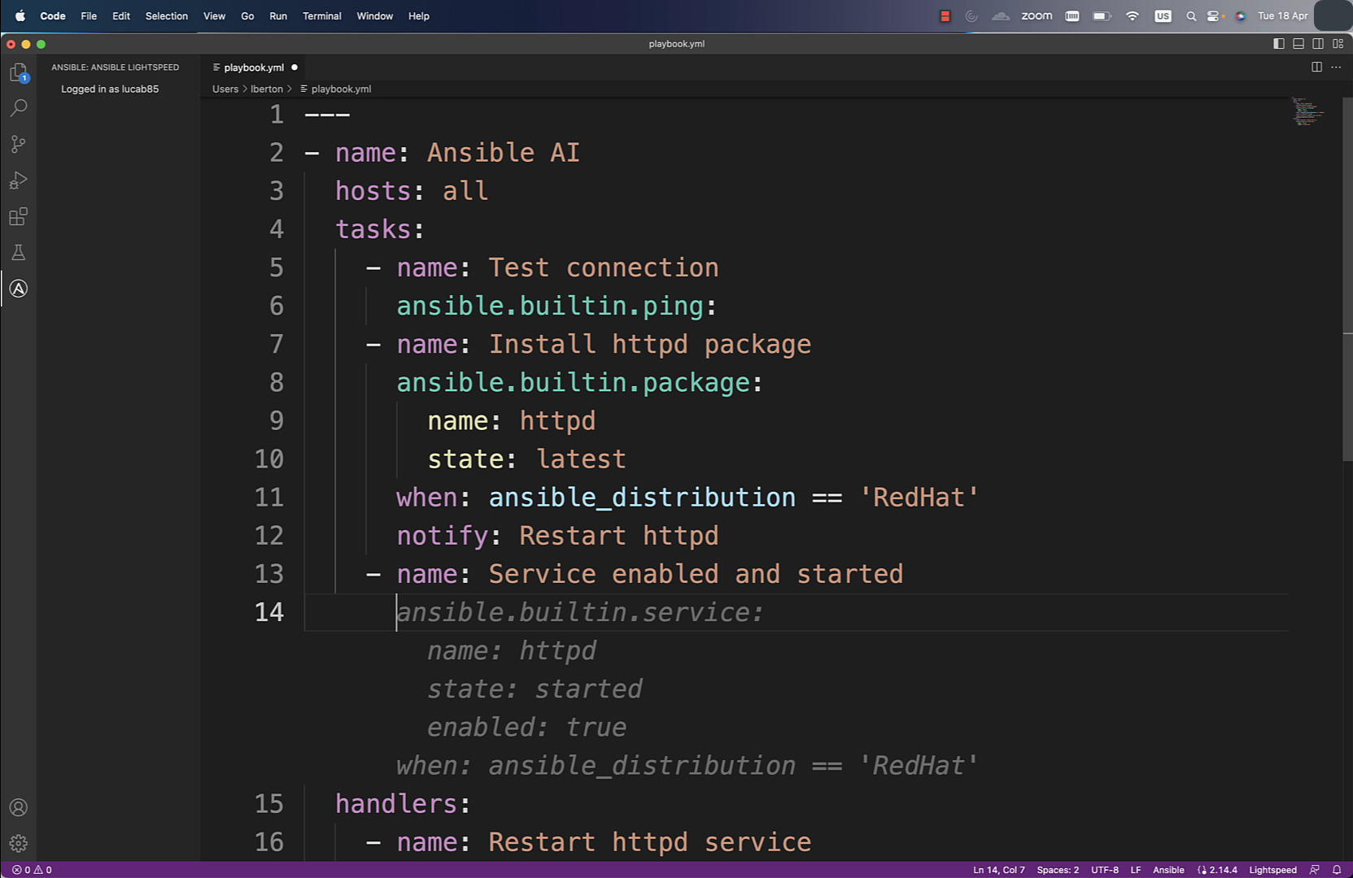Click the feedback icon in status bar

[x=1314, y=870]
